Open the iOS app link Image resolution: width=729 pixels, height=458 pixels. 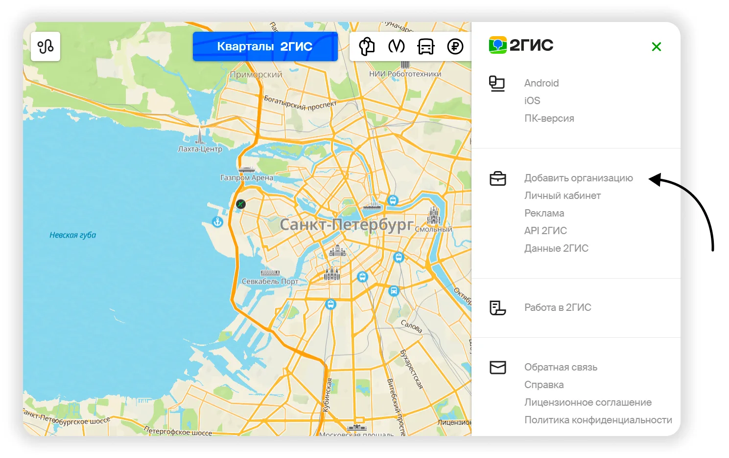(x=532, y=101)
